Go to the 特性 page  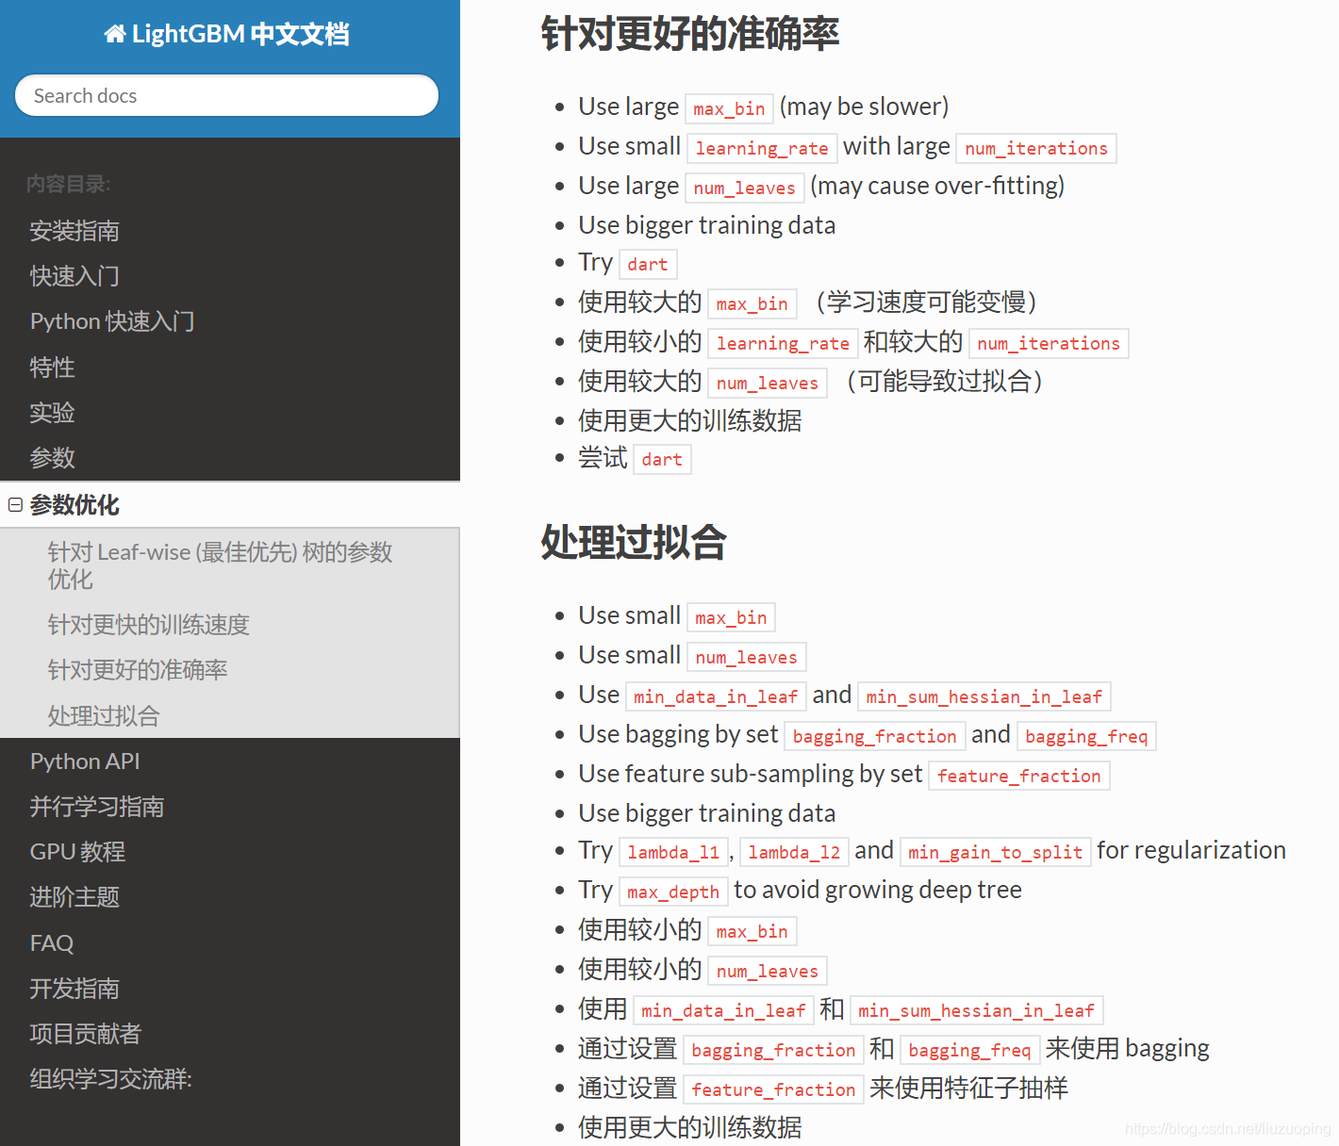[52, 368]
